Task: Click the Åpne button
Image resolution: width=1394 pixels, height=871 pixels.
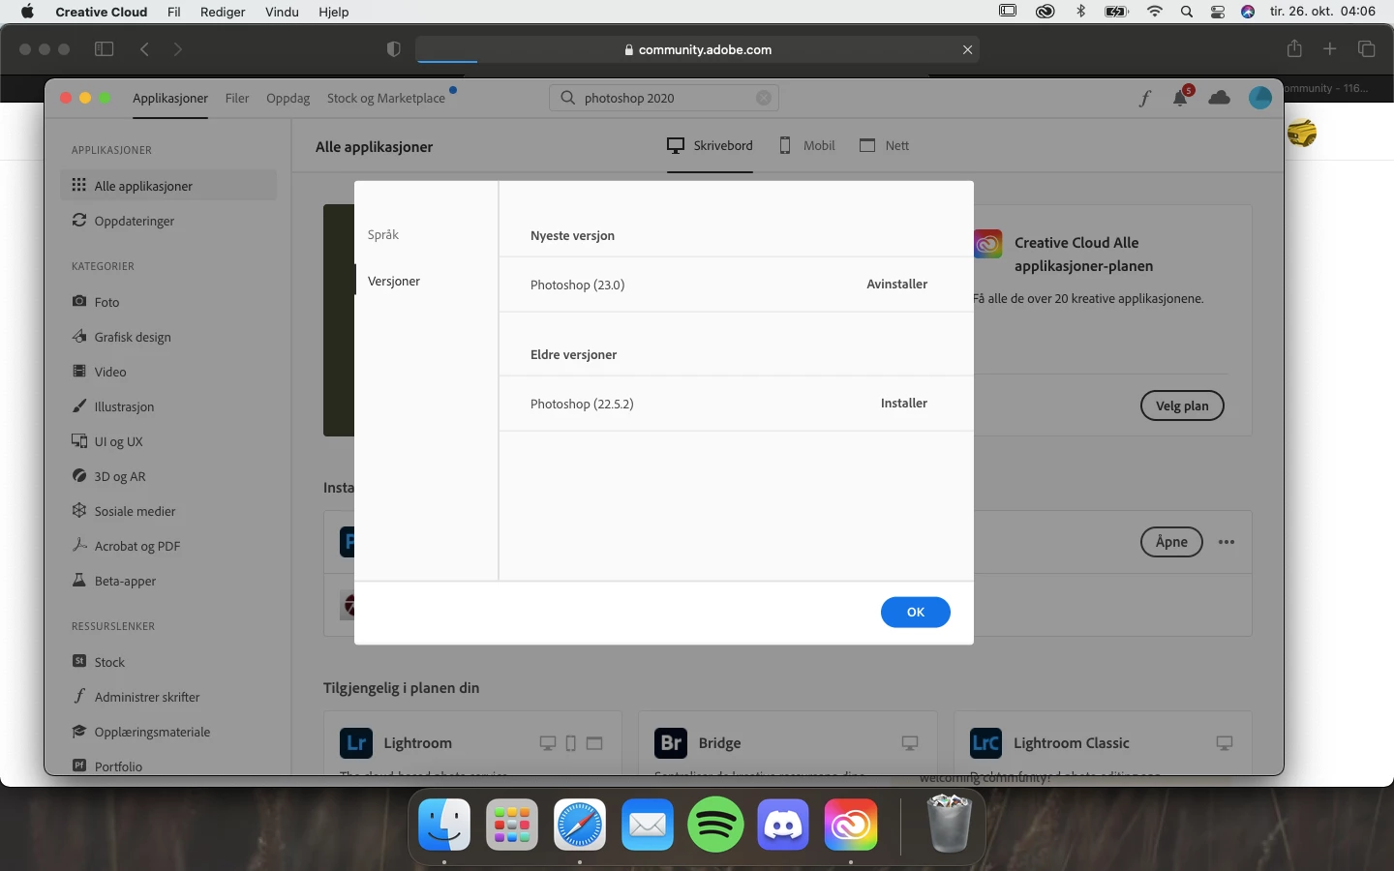Action: click(1171, 542)
